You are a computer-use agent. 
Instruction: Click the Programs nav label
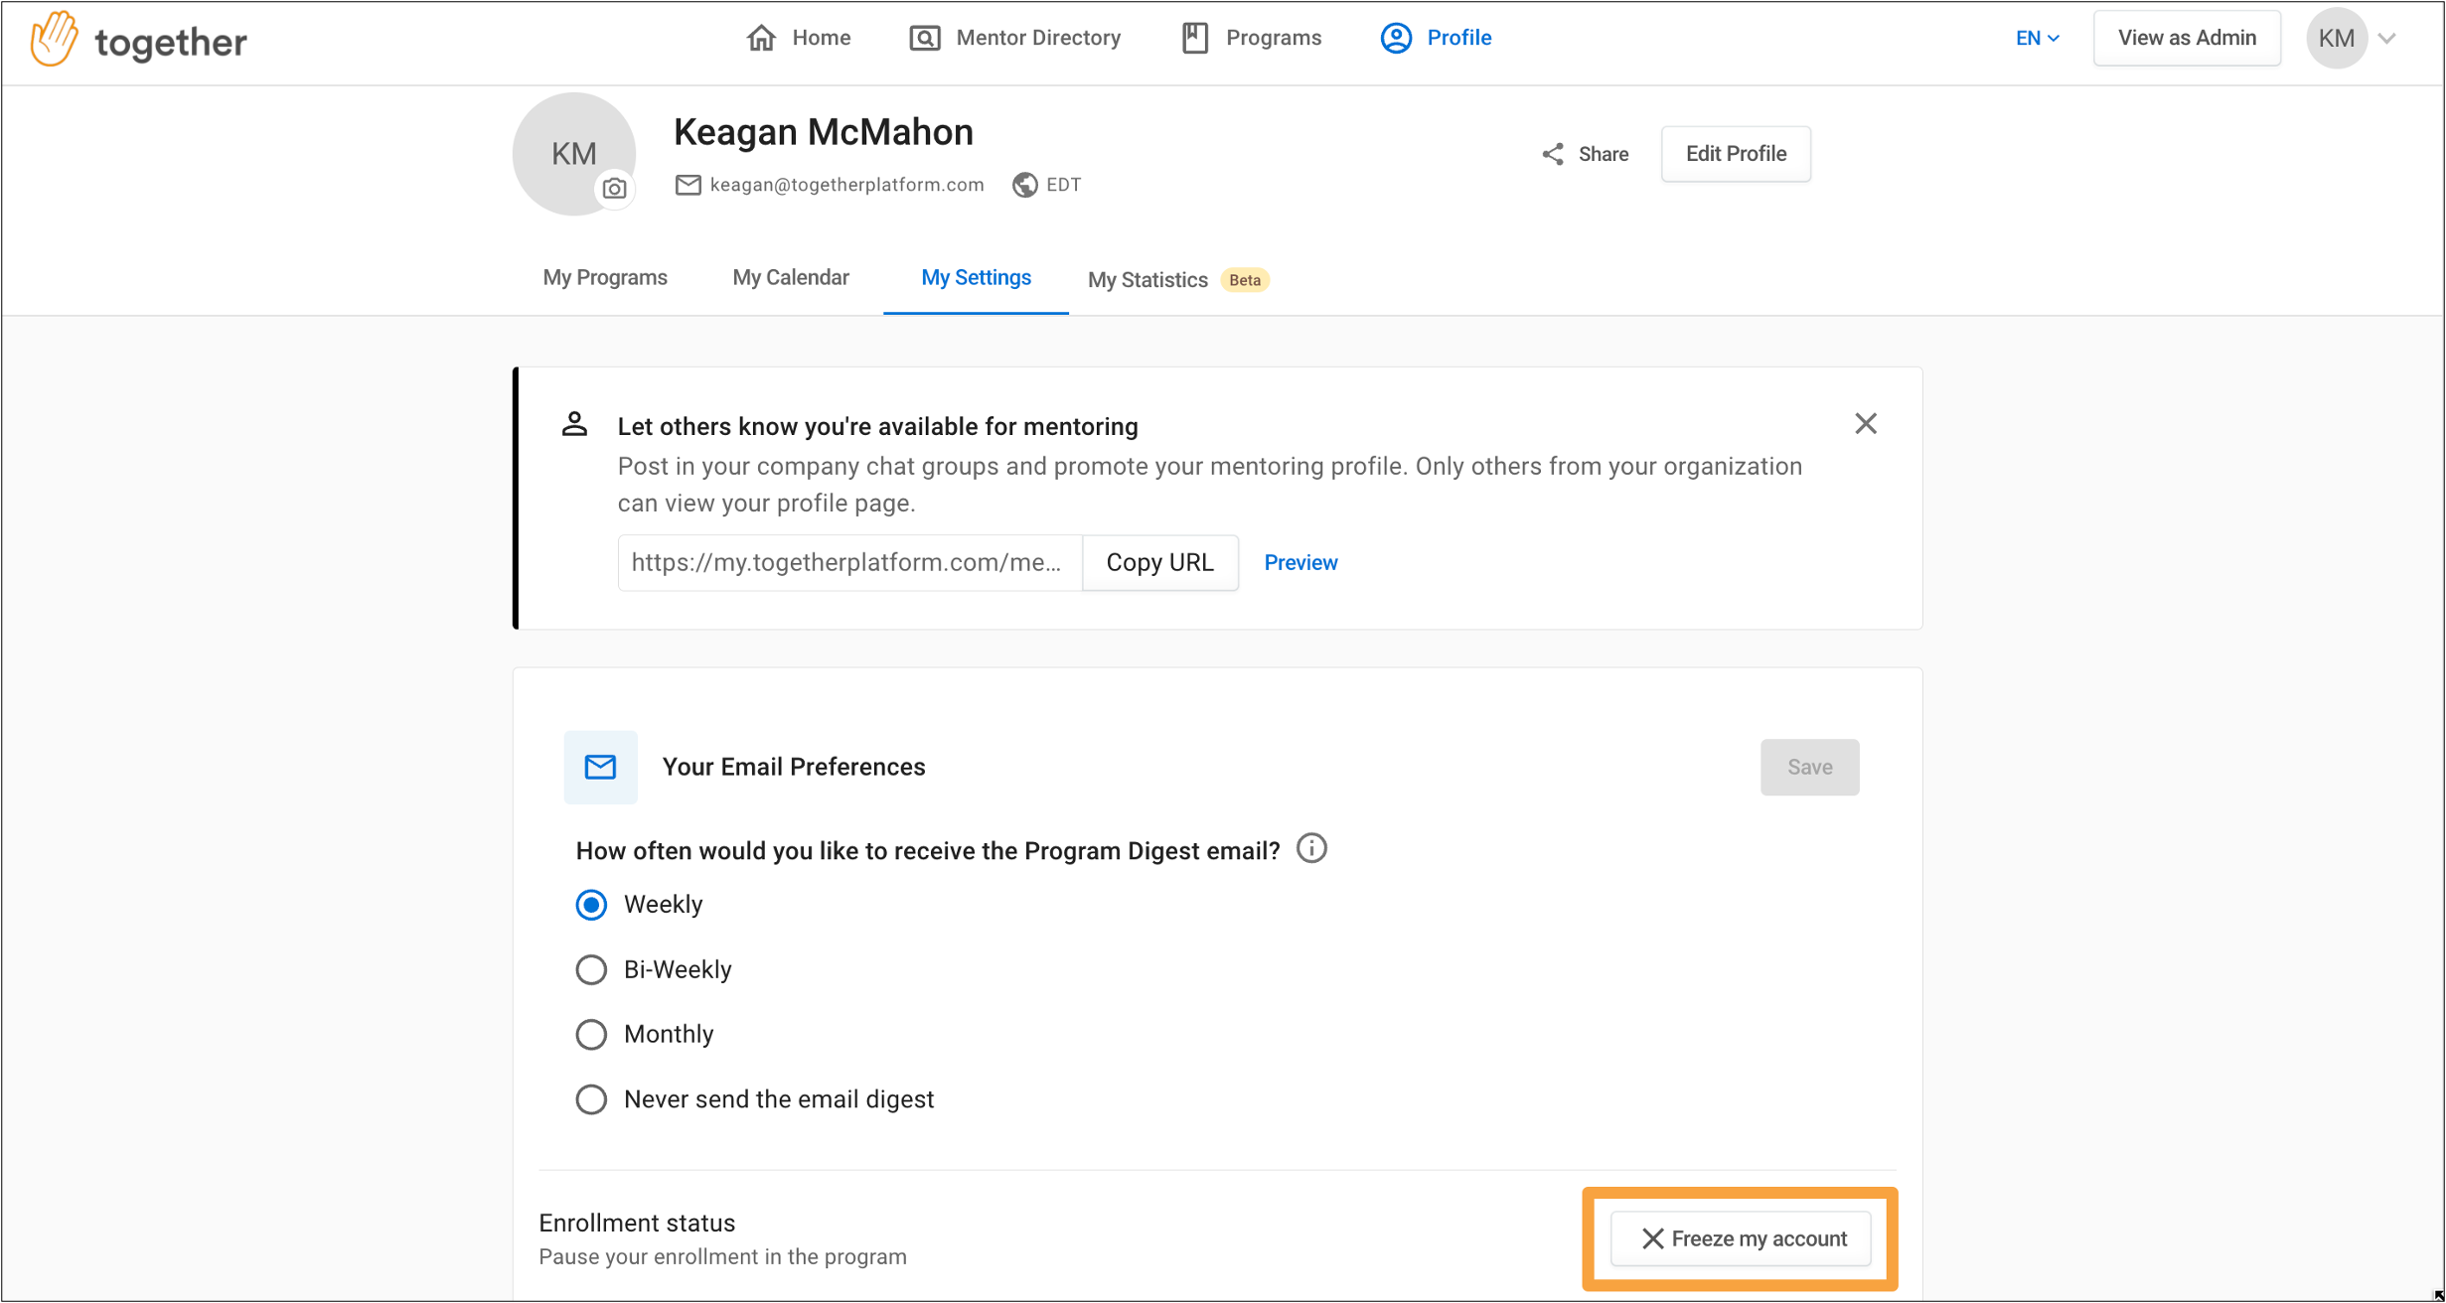pyautogui.click(x=1274, y=38)
